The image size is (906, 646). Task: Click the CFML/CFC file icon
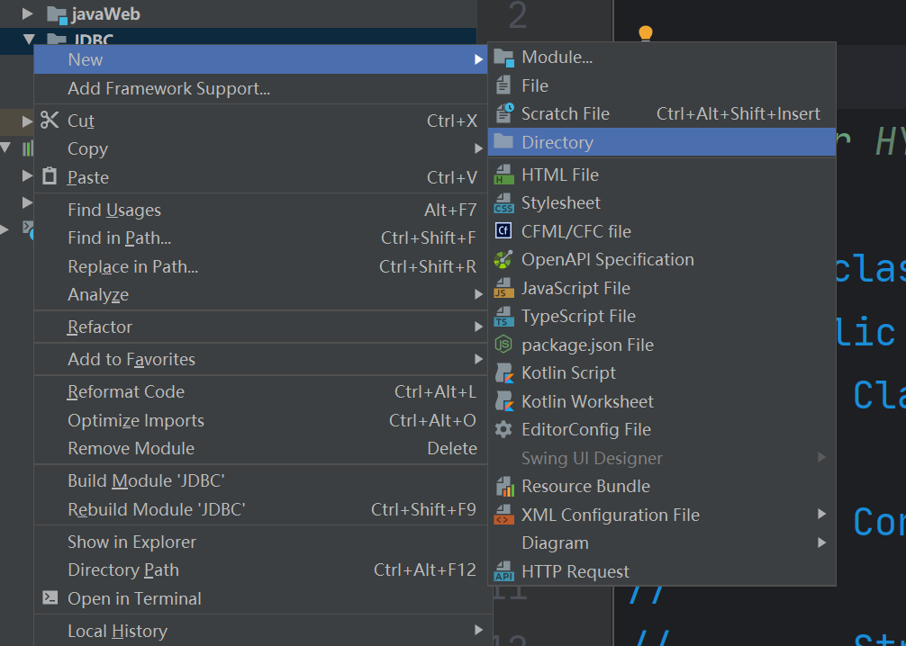coord(503,232)
